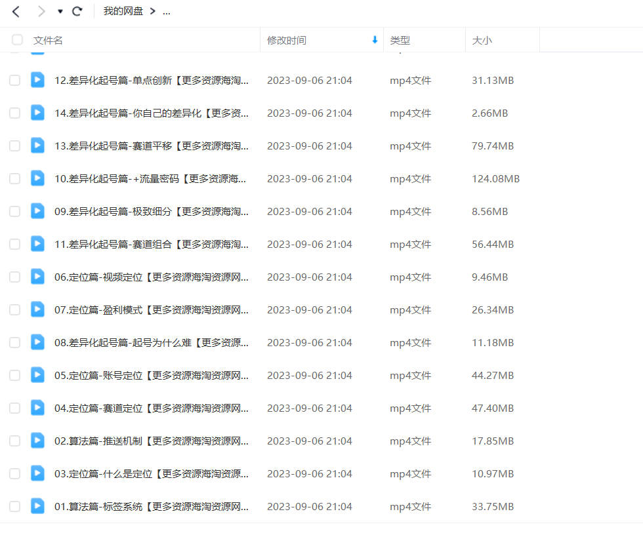The height and width of the screenshot is (537, 643).
Task: Click video icon of 10.差异化起号篇-+流量密码
Action: [x=37, y=178]
